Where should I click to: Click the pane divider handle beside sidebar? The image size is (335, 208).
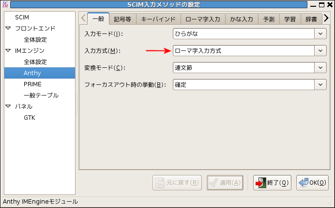(77, 103)
